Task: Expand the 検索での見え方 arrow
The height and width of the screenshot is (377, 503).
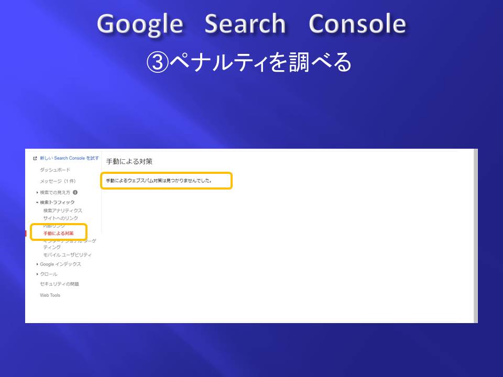Action: click(37, 192)
